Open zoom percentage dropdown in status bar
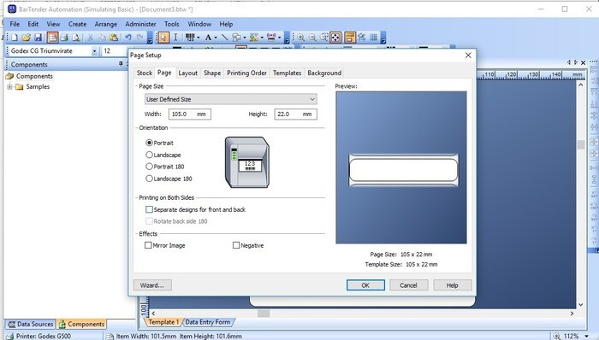 587,337
